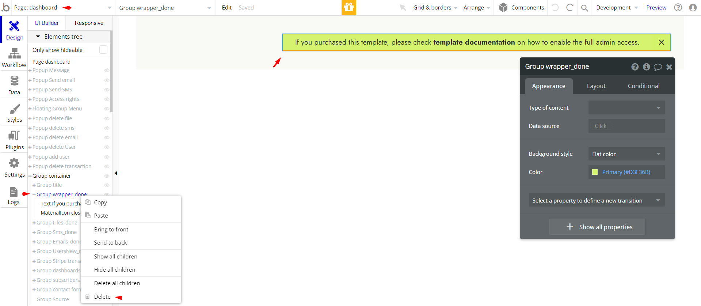Open the Background style dropdown
701x306 pixels.
tap(626, 154)
